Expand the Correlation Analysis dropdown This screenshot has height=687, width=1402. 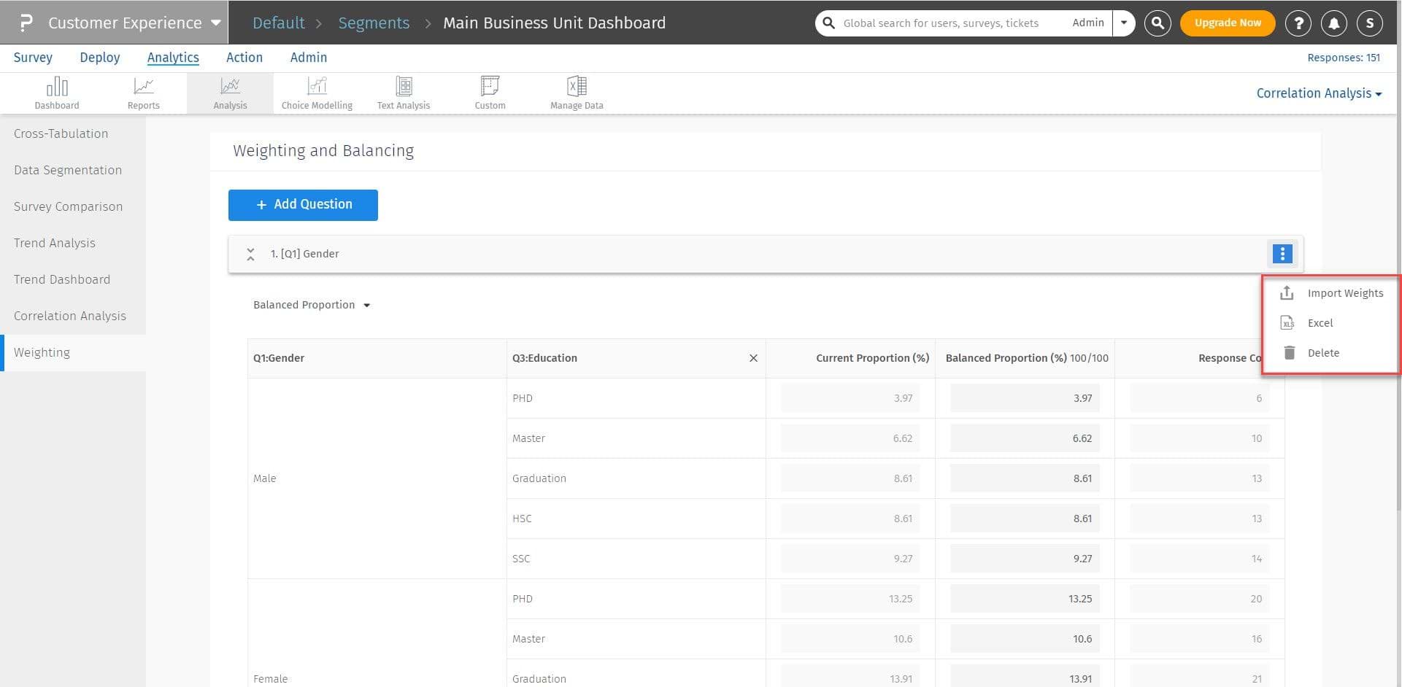1318,93
